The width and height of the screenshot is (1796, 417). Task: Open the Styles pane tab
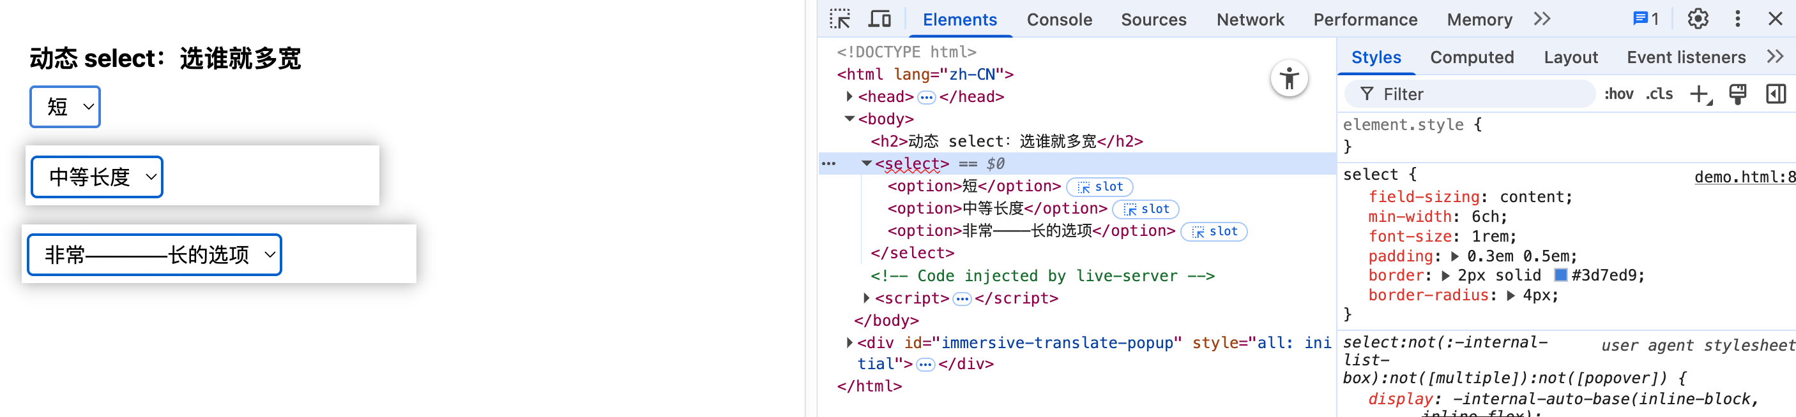pos(1376,57)
